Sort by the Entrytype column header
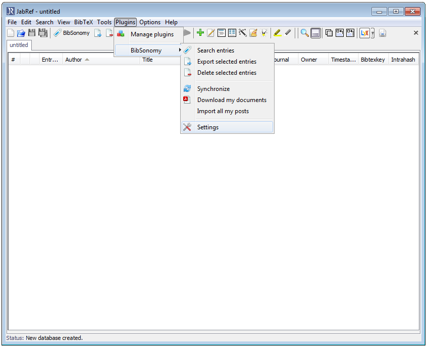429x347 pixels. tap(50, 60)
